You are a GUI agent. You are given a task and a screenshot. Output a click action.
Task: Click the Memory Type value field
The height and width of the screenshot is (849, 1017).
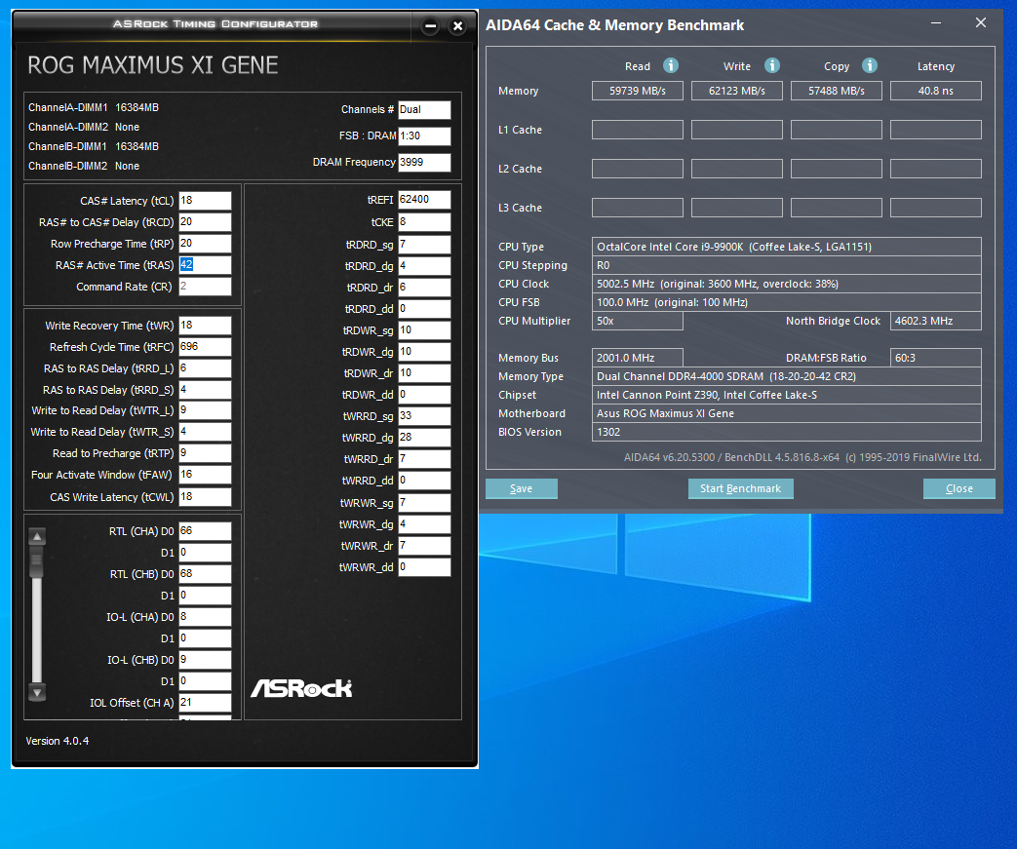click(x=787, y=376)
